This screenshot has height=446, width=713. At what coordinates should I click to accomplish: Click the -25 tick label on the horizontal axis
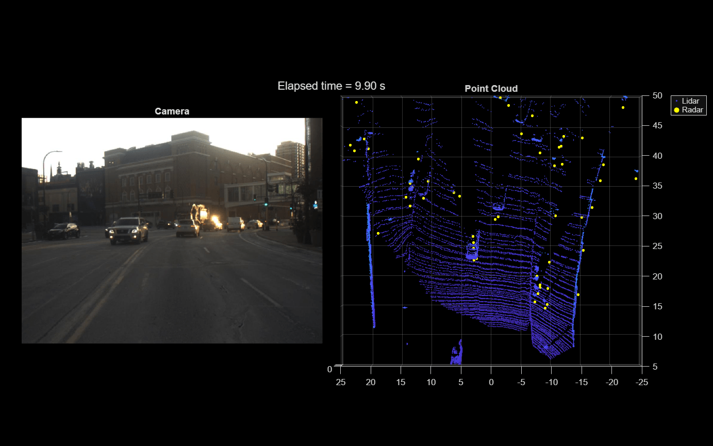[x=642, y=383]
